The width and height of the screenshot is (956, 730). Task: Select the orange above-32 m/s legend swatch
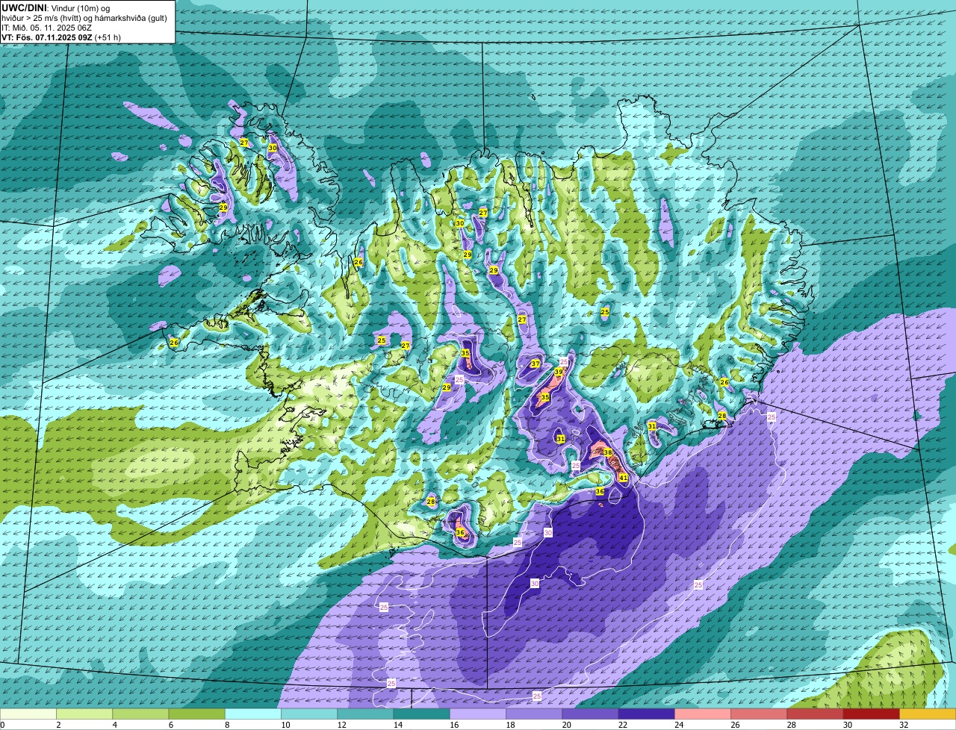[928, 714]
